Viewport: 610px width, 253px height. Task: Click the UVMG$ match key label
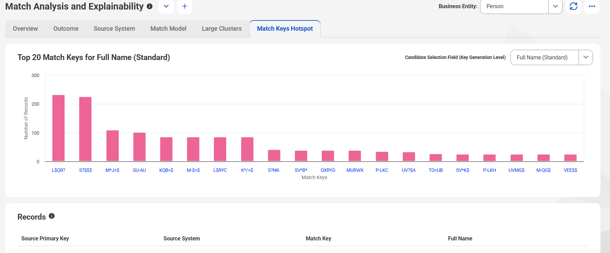[x=517, y=170]
